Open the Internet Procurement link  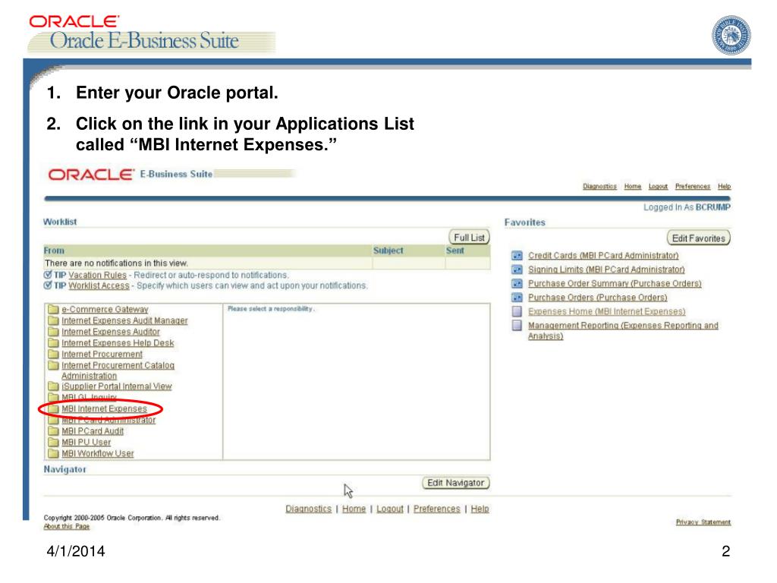coord(102,355)
